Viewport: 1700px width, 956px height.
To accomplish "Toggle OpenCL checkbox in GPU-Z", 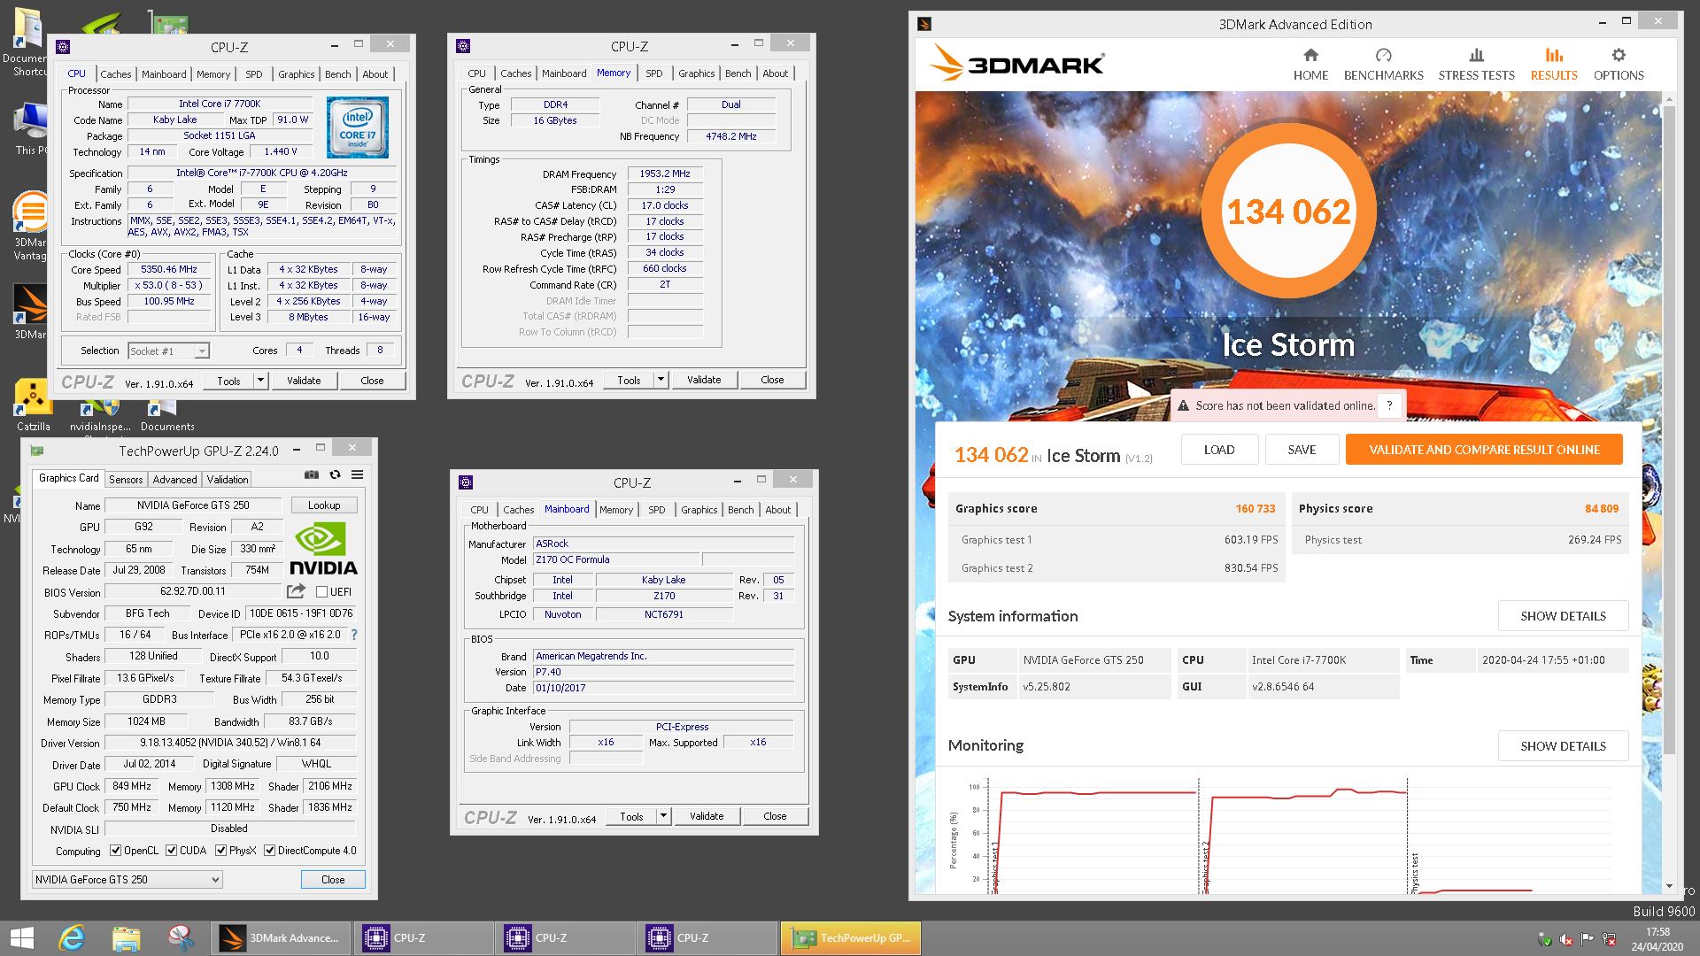I will point(115,851).
